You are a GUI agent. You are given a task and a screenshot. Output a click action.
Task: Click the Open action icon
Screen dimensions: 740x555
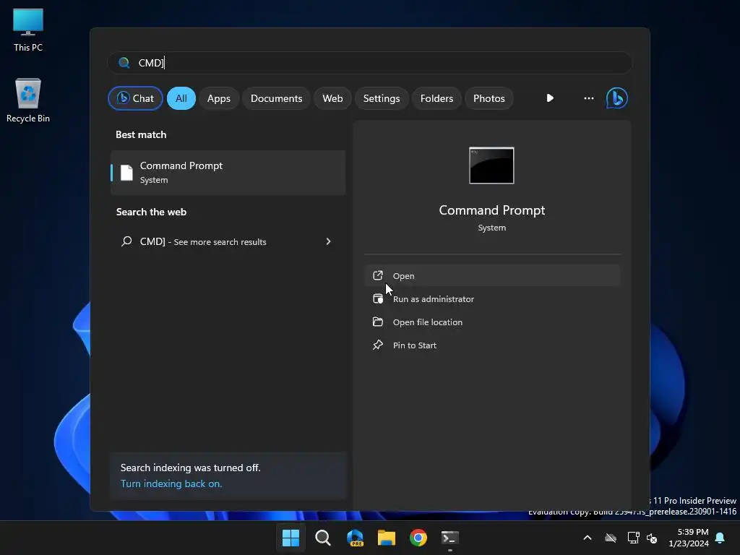pyautogui.click(x=377, y=275)
